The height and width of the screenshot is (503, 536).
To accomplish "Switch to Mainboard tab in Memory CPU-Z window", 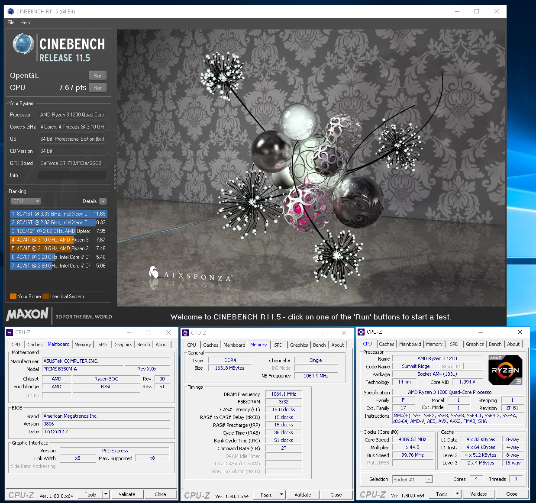I will pos(234,345).
